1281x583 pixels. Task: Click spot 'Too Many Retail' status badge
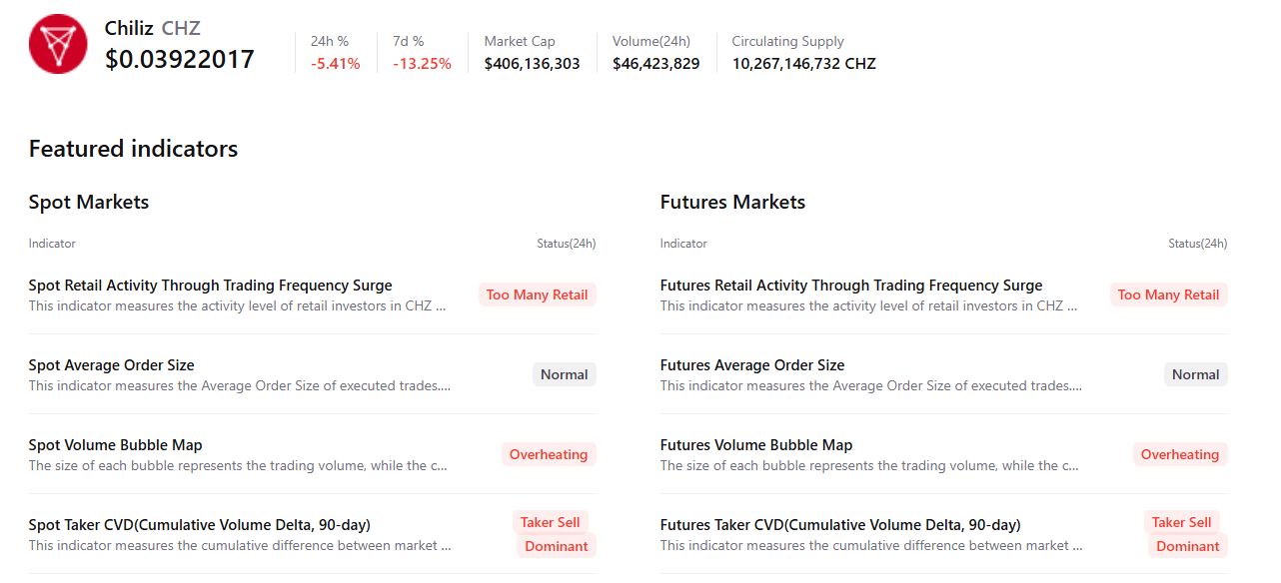click(537, 294)
